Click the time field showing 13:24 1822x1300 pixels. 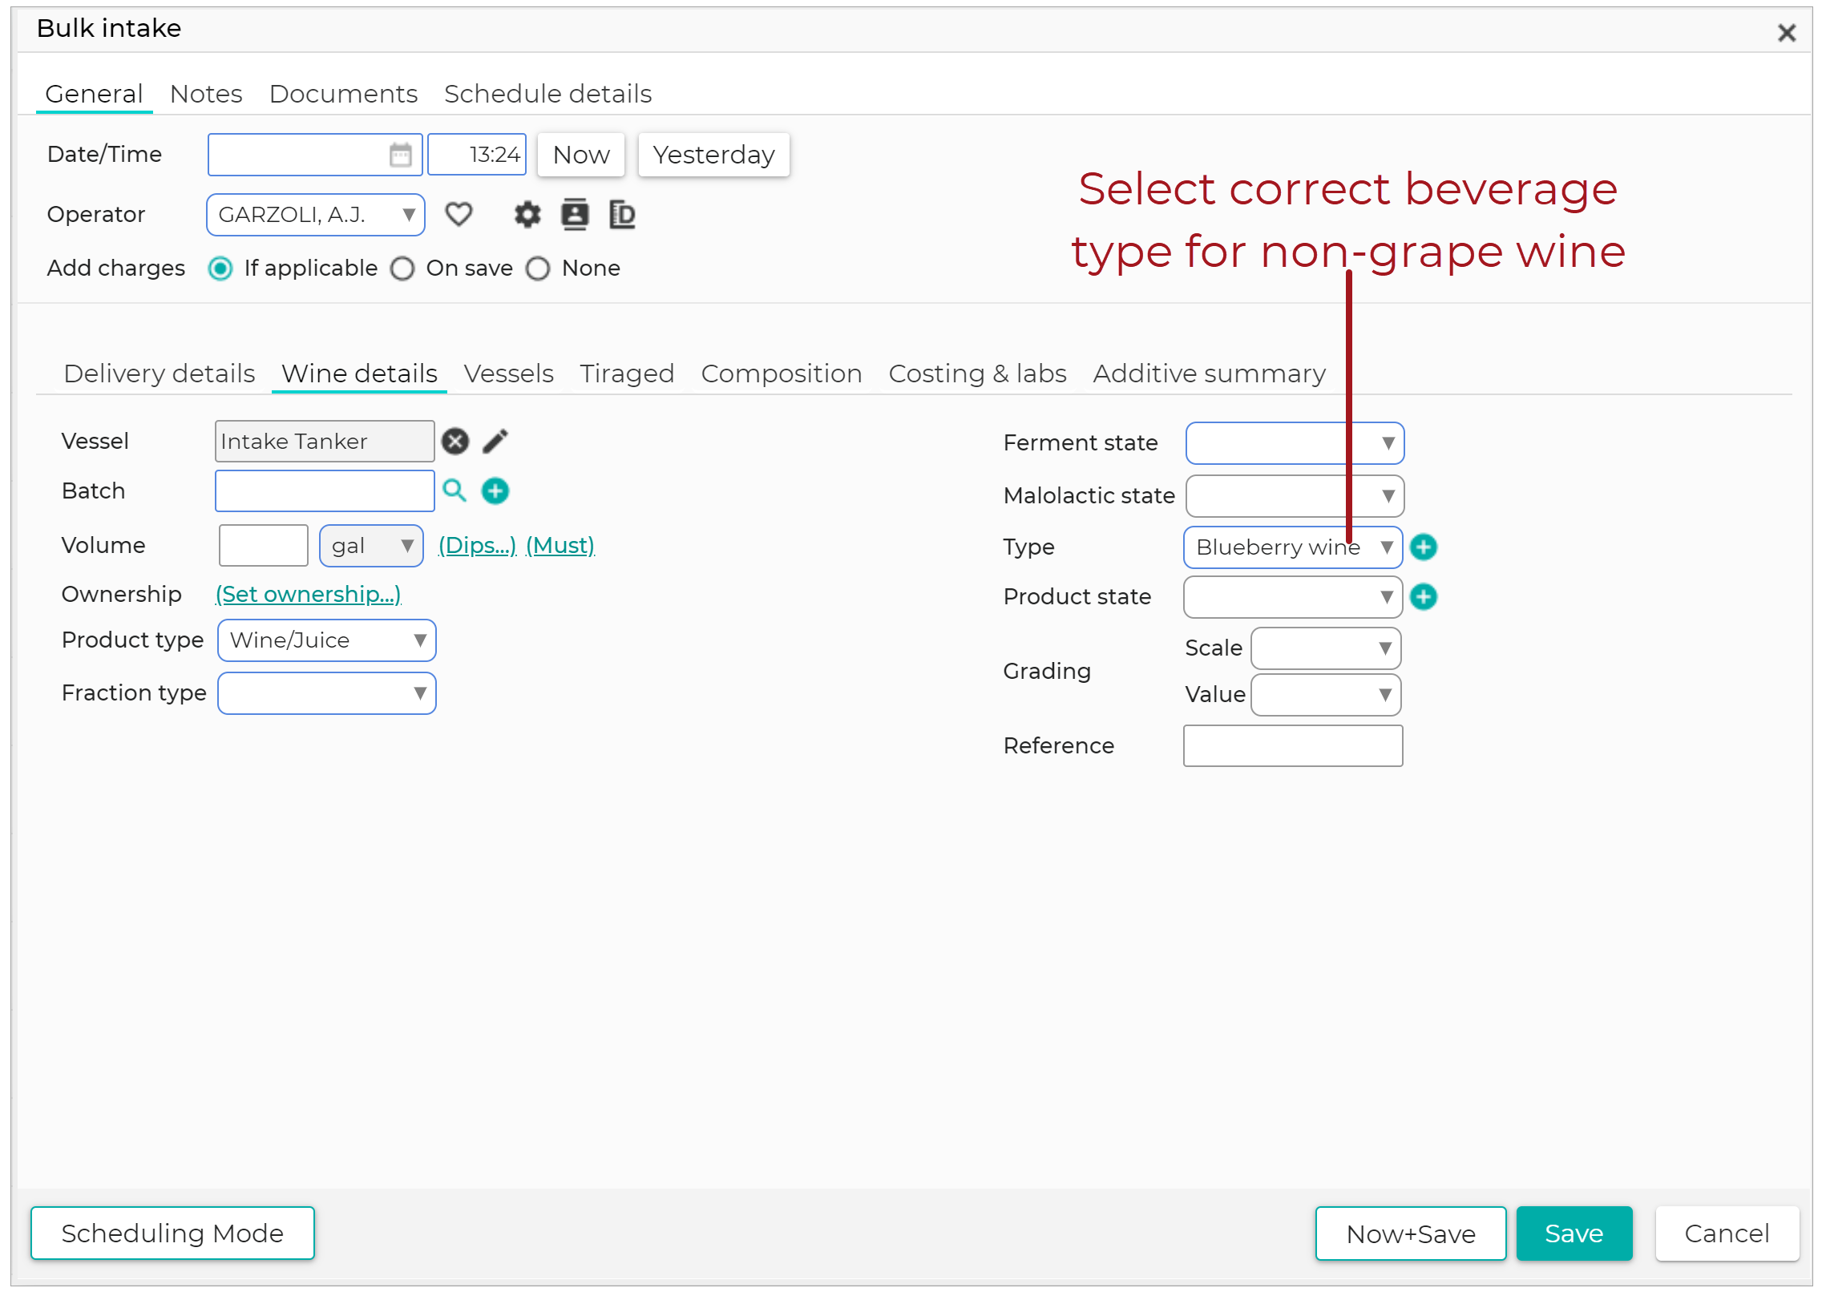[x=477, y=155]
